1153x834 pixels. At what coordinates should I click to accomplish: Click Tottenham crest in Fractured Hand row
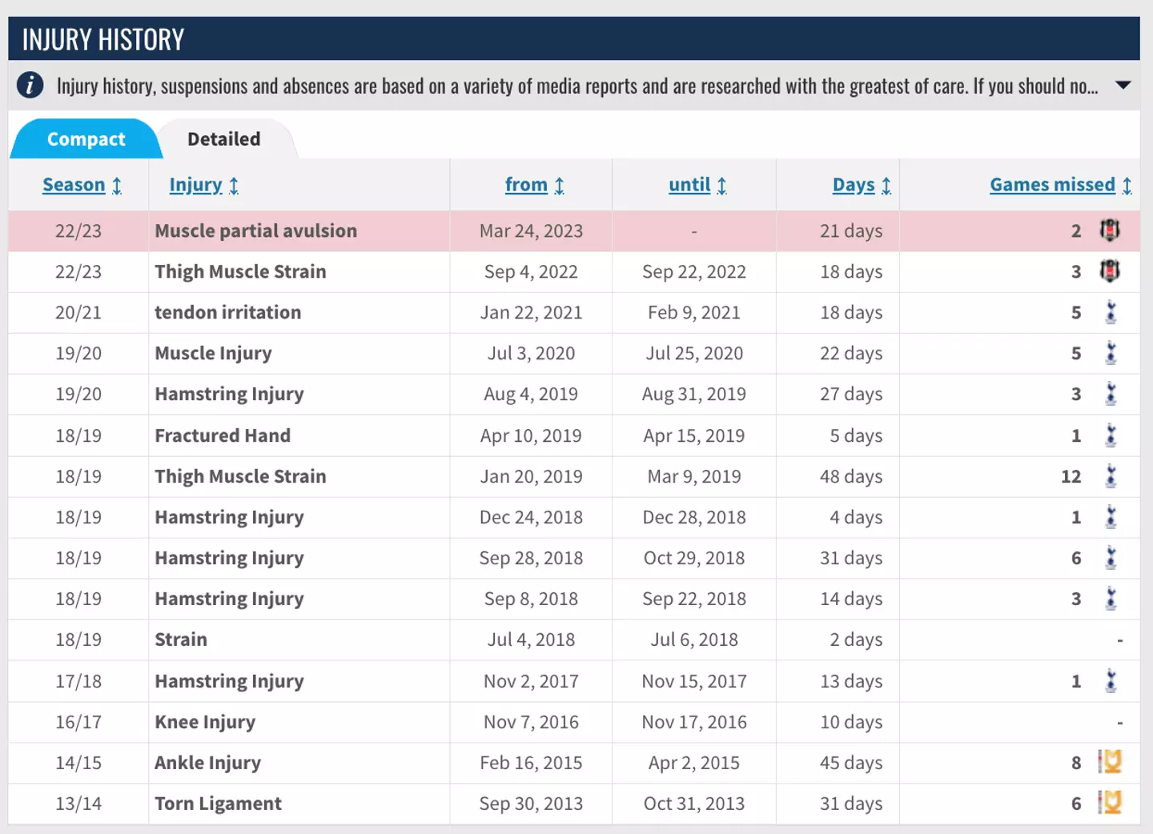[x=1111, y=435]
